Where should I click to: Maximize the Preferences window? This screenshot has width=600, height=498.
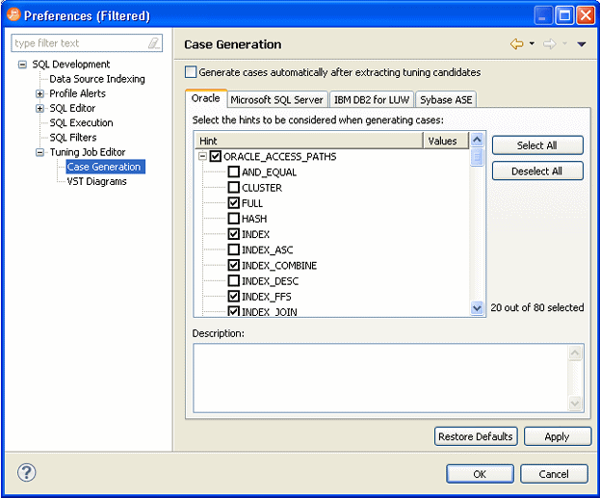[564, 15]
